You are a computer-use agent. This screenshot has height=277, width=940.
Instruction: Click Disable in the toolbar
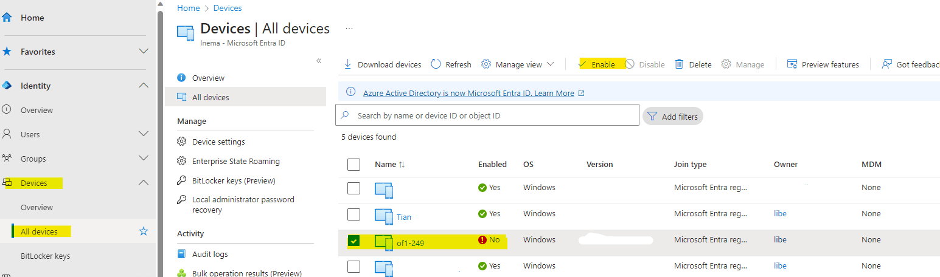point(645,64)
